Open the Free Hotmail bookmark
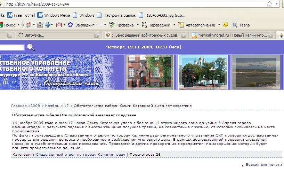 (24, 15)
